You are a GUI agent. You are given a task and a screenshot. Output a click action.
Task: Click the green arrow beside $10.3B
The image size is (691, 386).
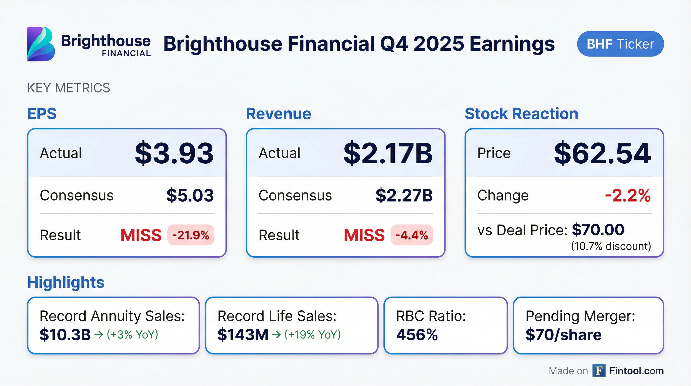99,335
